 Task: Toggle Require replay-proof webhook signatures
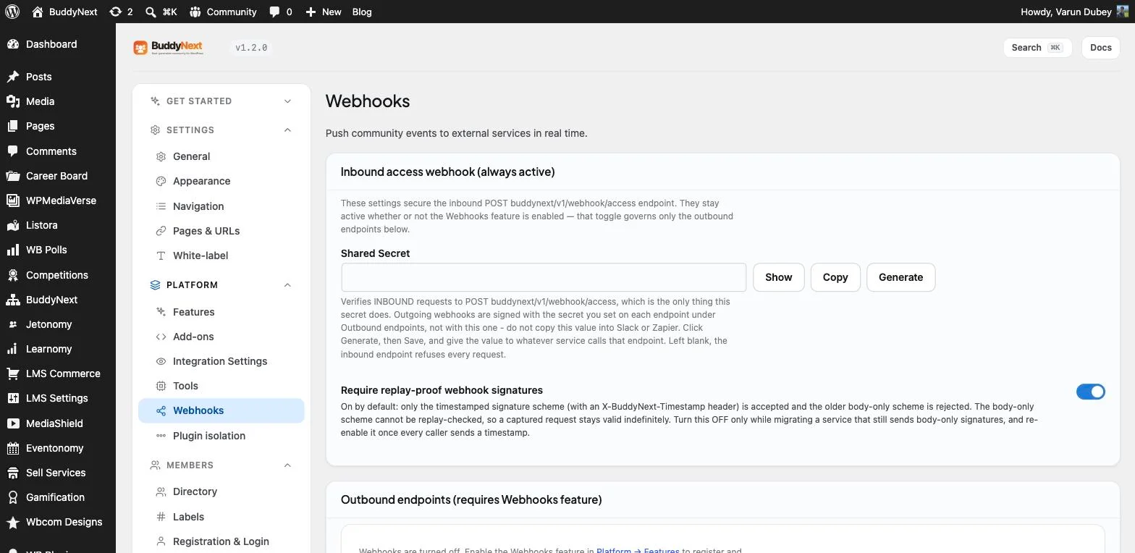point(1091,392)
